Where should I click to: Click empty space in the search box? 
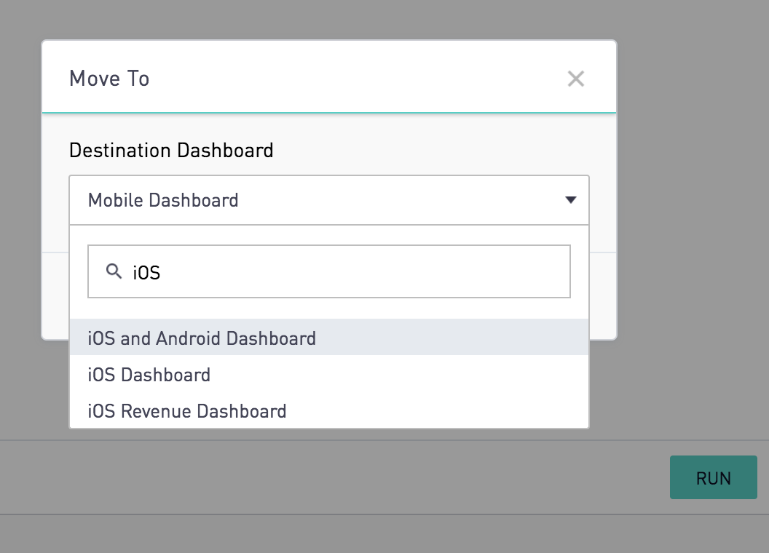401,271
